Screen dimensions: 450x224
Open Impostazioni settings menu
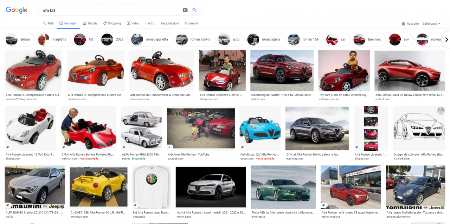coord(170,23)
